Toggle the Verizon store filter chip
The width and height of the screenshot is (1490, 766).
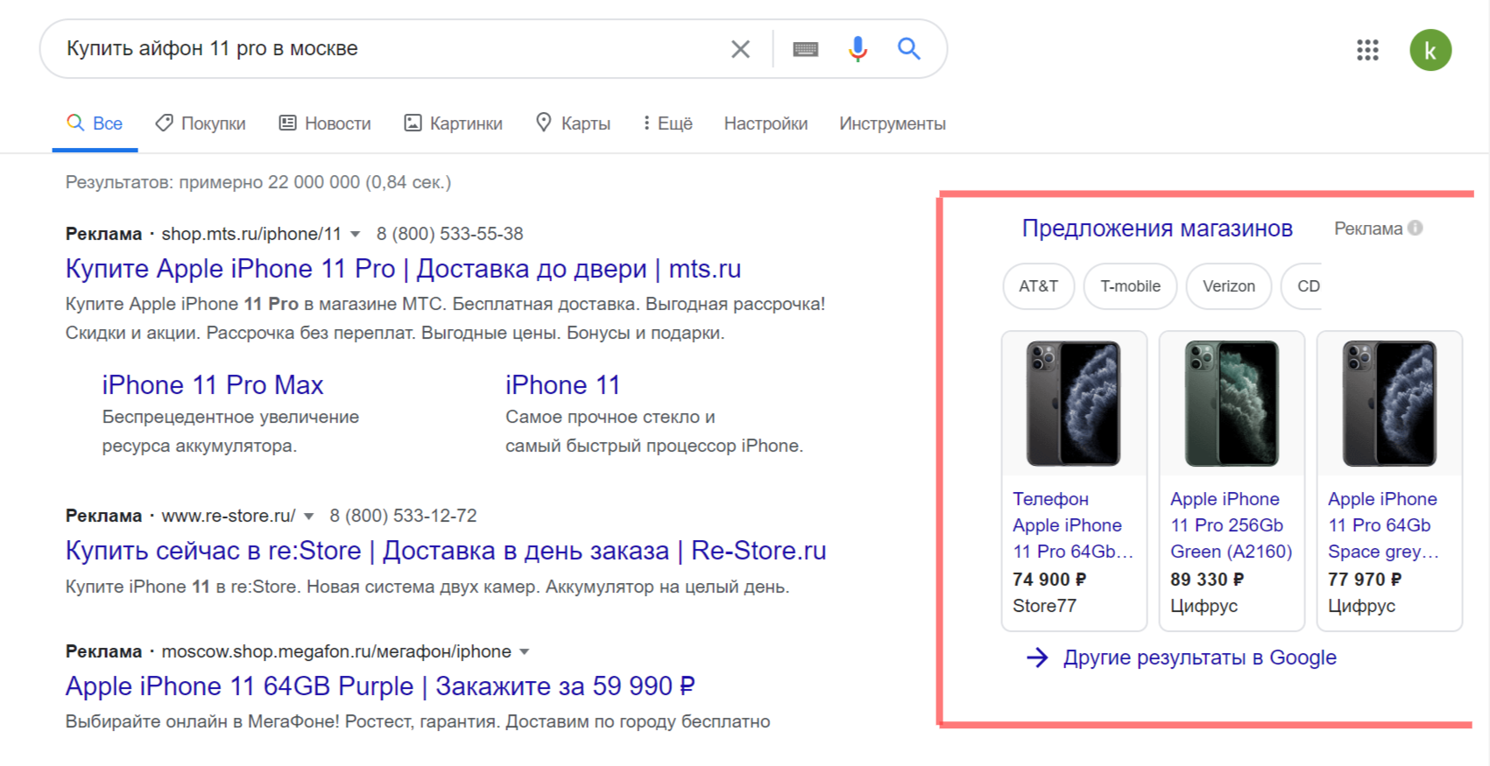pyautogui.click(x=1228, y=286)
